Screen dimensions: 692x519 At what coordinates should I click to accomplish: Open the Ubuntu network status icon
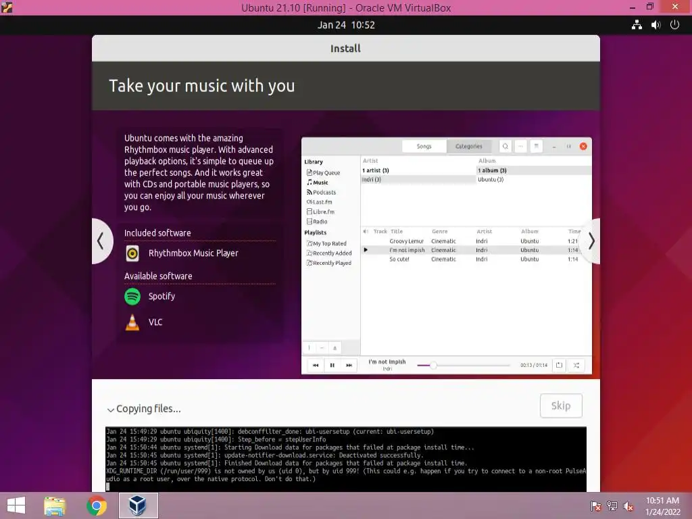[x=637, y=25]
